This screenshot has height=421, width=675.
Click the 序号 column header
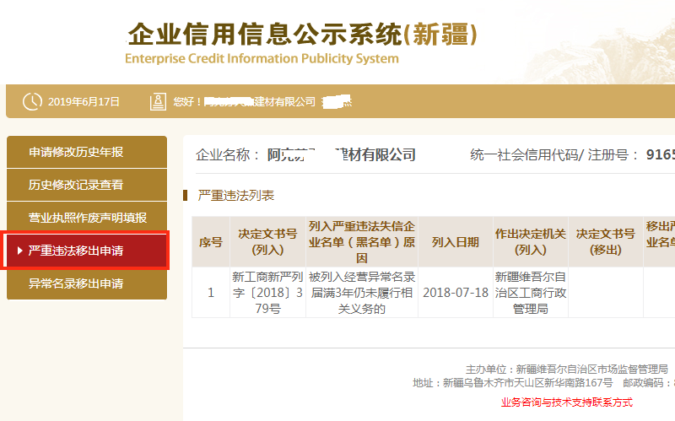tap(210, 242)
